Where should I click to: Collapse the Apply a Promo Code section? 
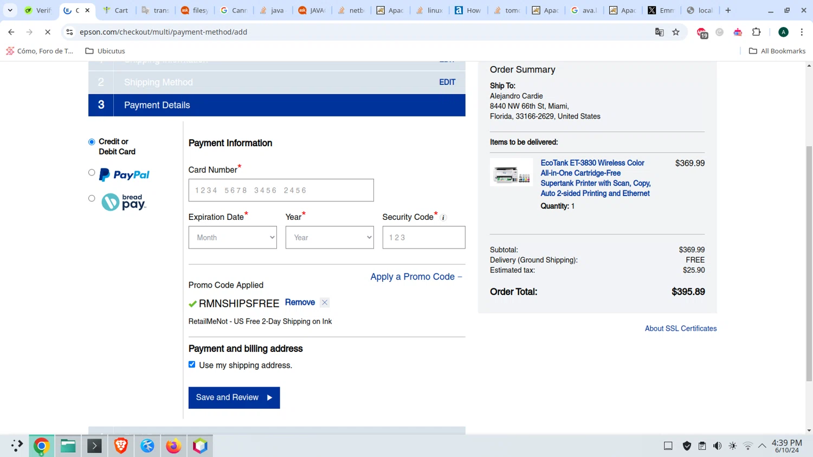[416, 277]
